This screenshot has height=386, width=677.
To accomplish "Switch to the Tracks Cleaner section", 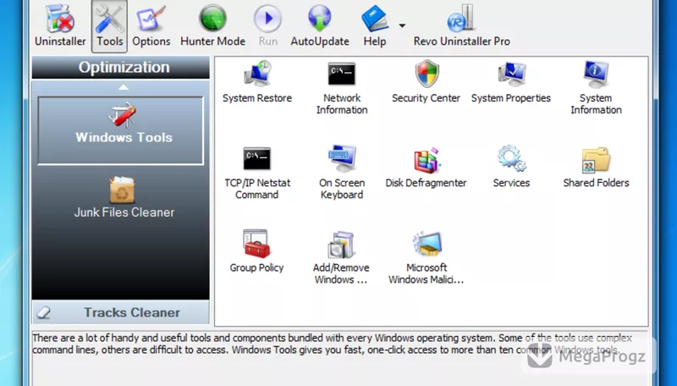I will 120,312.
